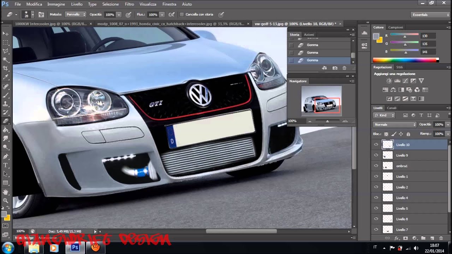Switch to the Canali tab

pyautogui.click(x=392, y=108)
